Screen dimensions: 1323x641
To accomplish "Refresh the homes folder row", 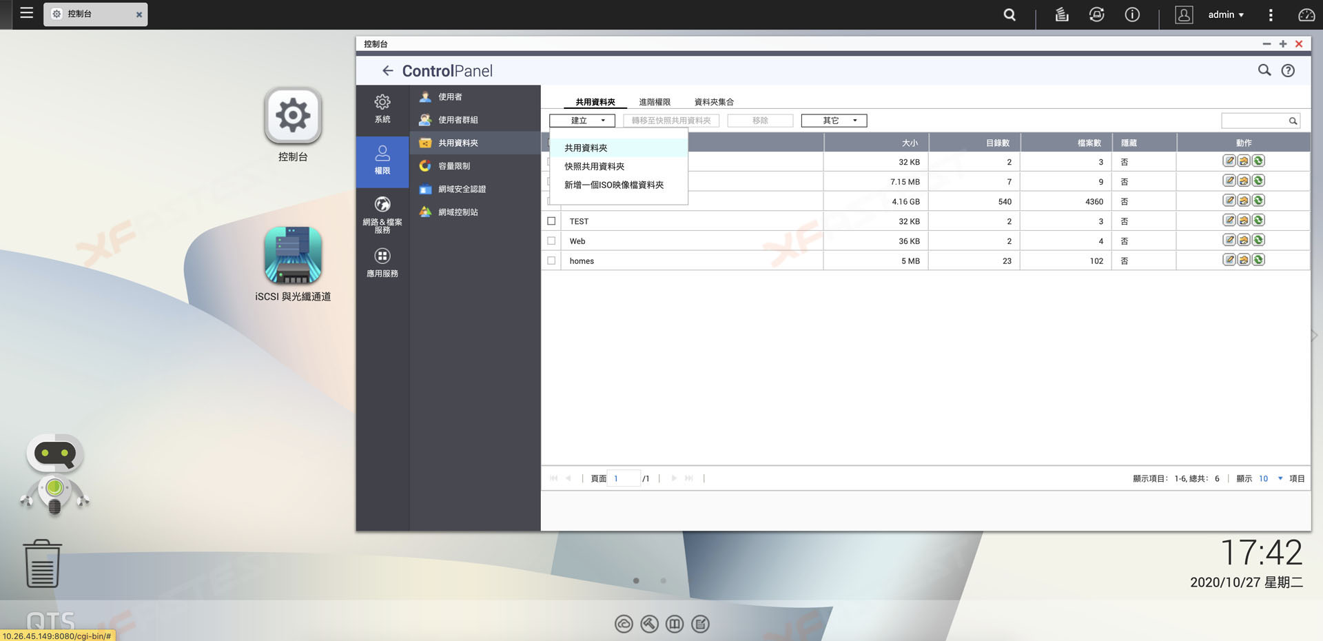I will 1258,261.
